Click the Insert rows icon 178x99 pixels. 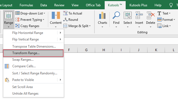pyautogui.click(x=139, y=15)
